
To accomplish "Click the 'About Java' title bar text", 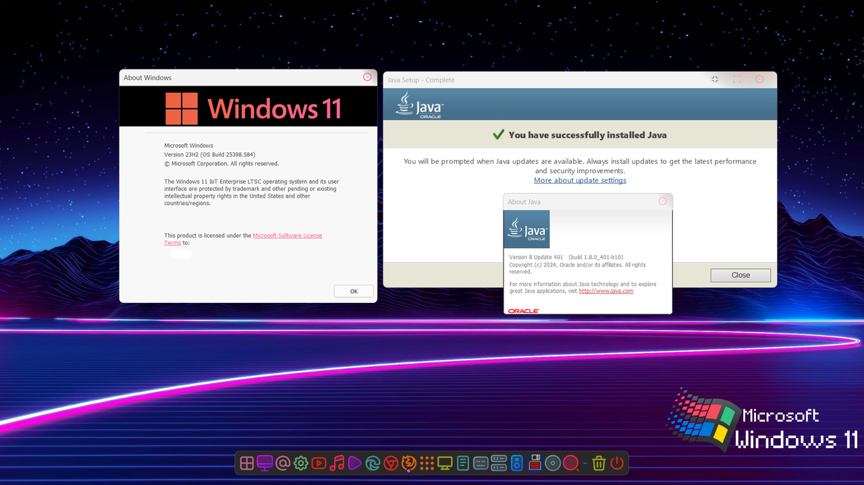I will pos(524,202).
